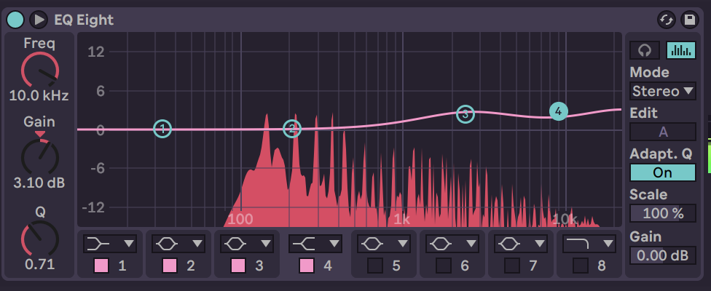Select filter dot 3 on the EQ curve

coord(465,114)
